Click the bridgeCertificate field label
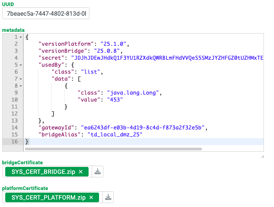This screenshot has width=274, height=207. pyautogui.click(x=22, y=163)
